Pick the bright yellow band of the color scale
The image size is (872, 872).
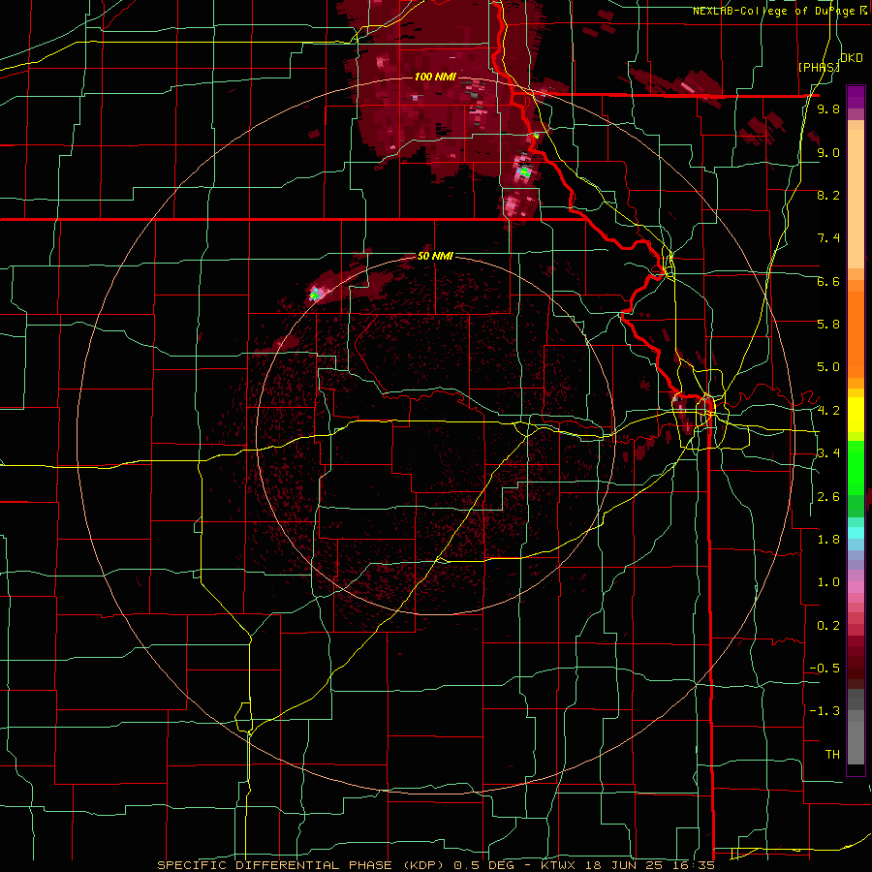[x=856, y=415]
